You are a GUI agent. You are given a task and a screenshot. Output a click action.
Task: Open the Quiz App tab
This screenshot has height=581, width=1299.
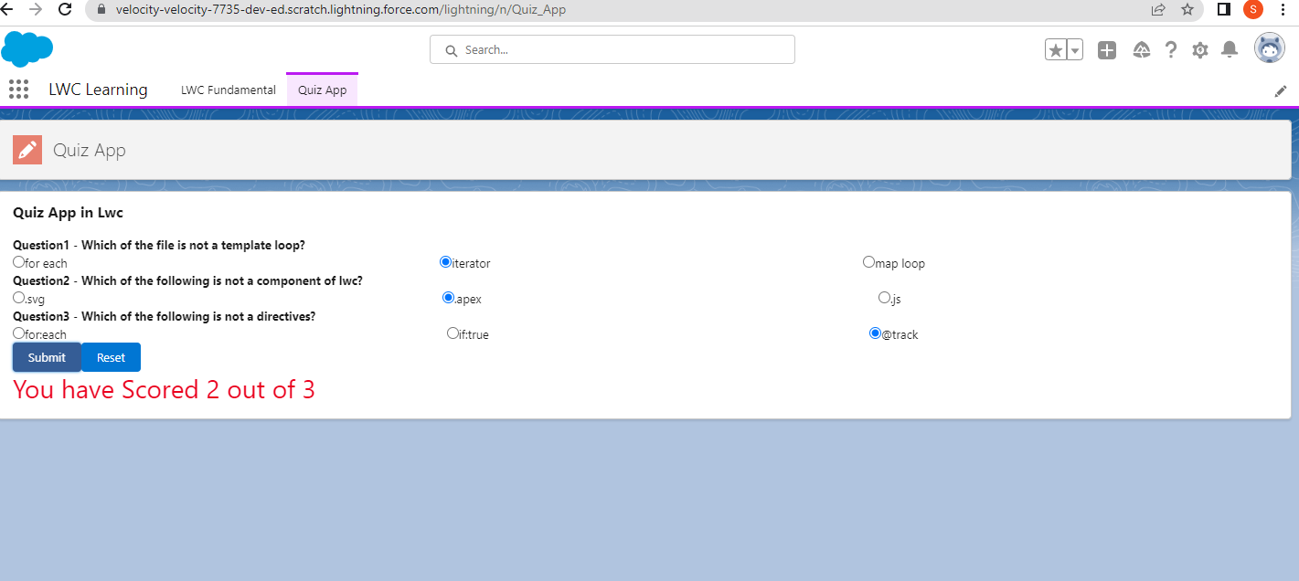point(322,89)
